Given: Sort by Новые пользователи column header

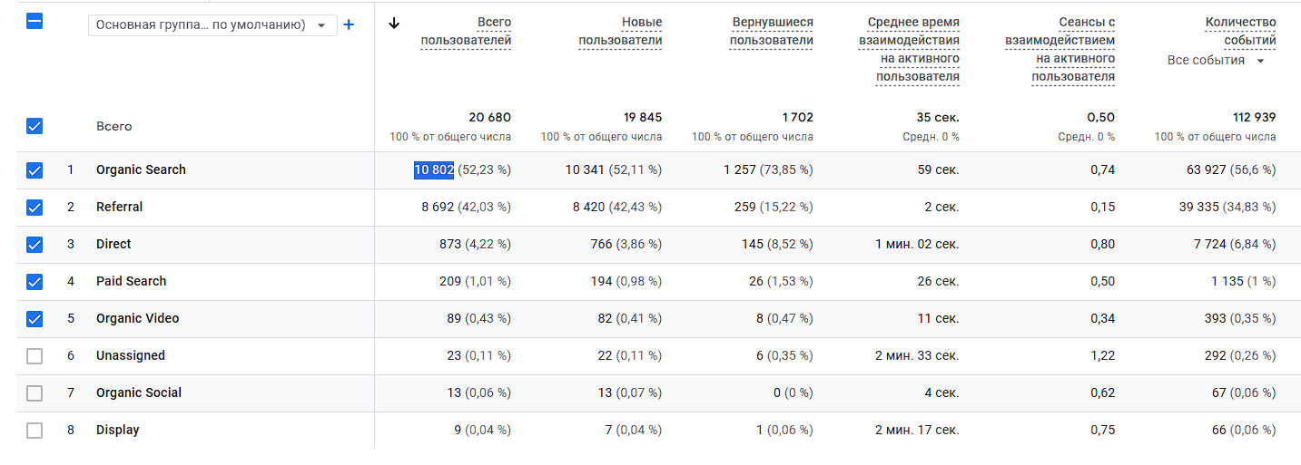Looking at the screenshot, I should tap(620, 31).
